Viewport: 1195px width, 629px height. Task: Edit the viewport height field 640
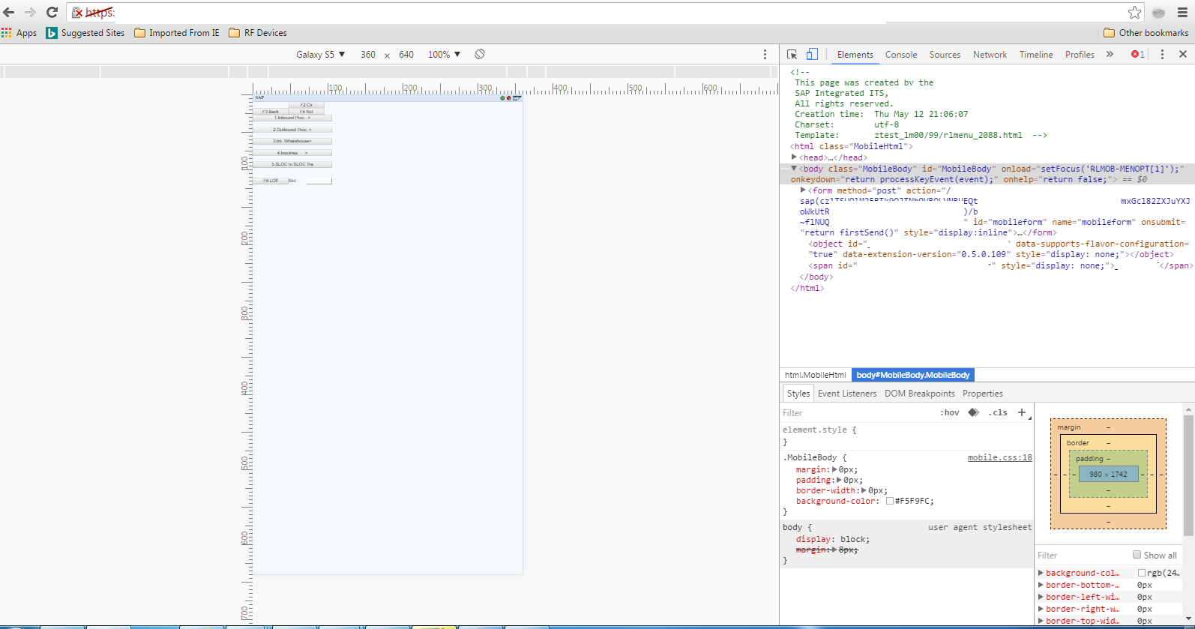(x=406, y=54)
